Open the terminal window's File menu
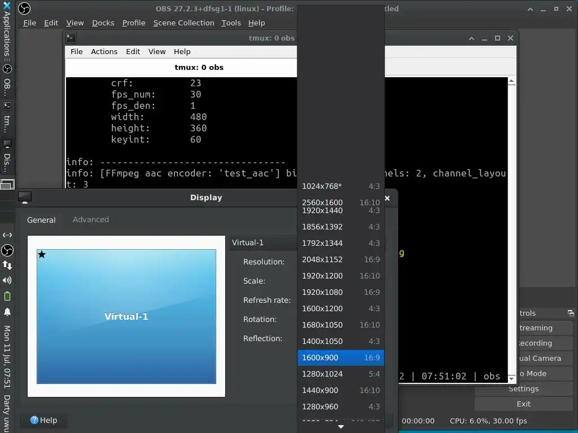 [x=77, y=51]
